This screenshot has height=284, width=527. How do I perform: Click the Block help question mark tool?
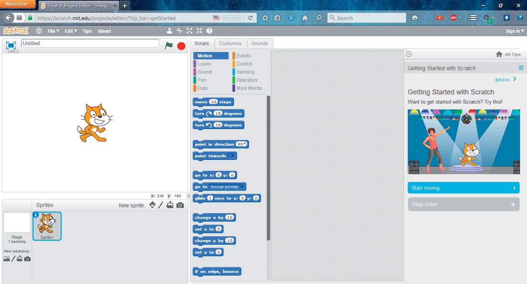coord(209,31)
